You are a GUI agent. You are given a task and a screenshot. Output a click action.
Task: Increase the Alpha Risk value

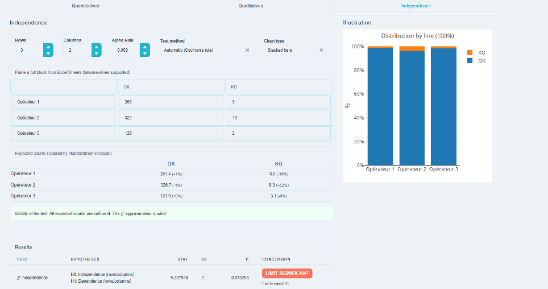click(x=145, y=47)
